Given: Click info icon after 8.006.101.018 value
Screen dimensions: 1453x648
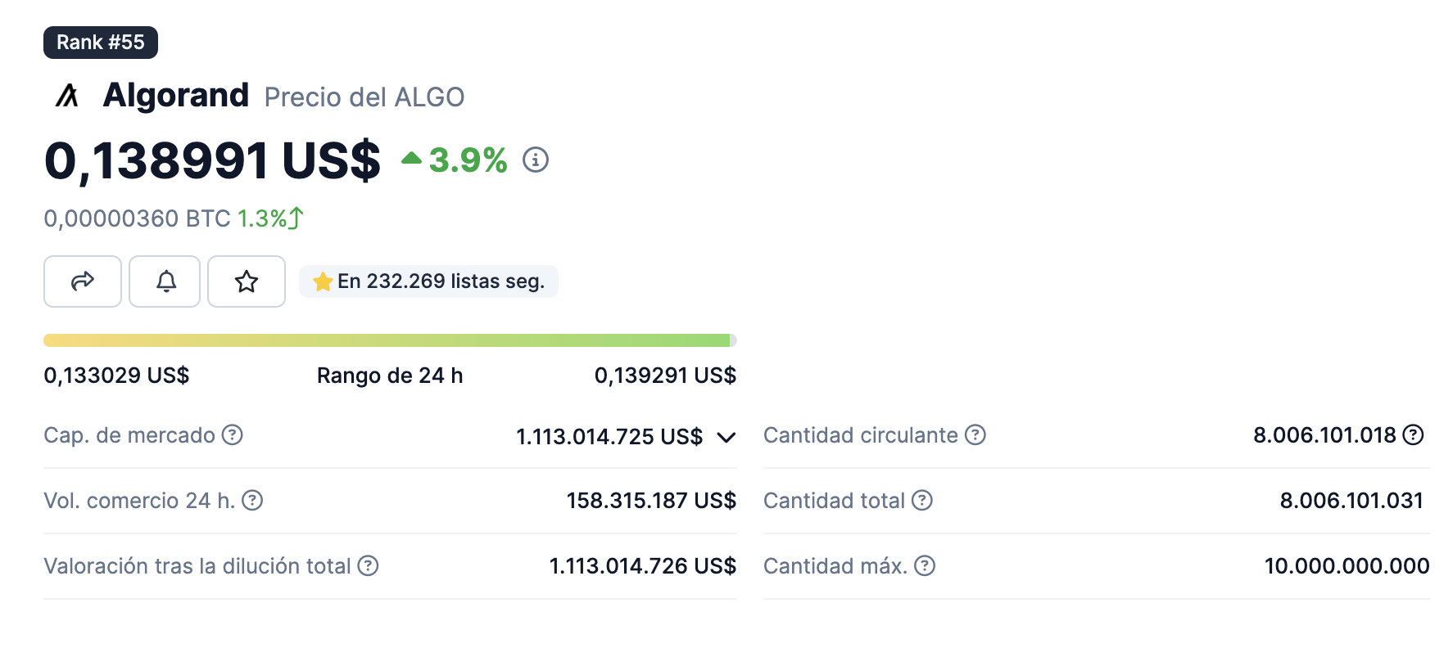Looking at the screenshot, I should [1413, 434].
